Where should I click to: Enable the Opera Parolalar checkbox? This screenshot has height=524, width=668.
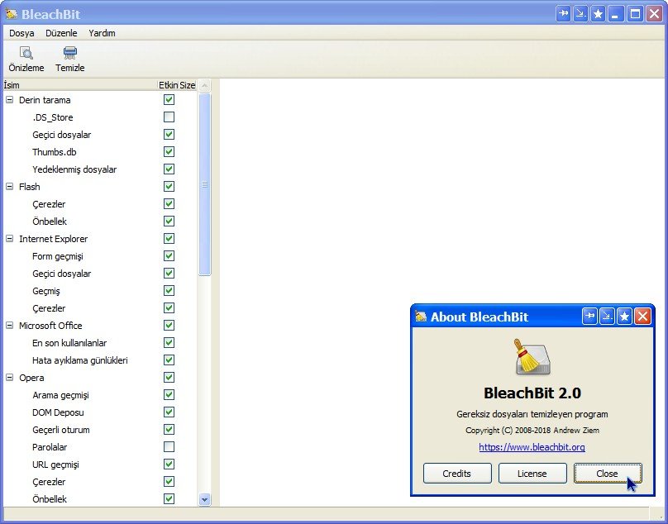coord(169,447)
